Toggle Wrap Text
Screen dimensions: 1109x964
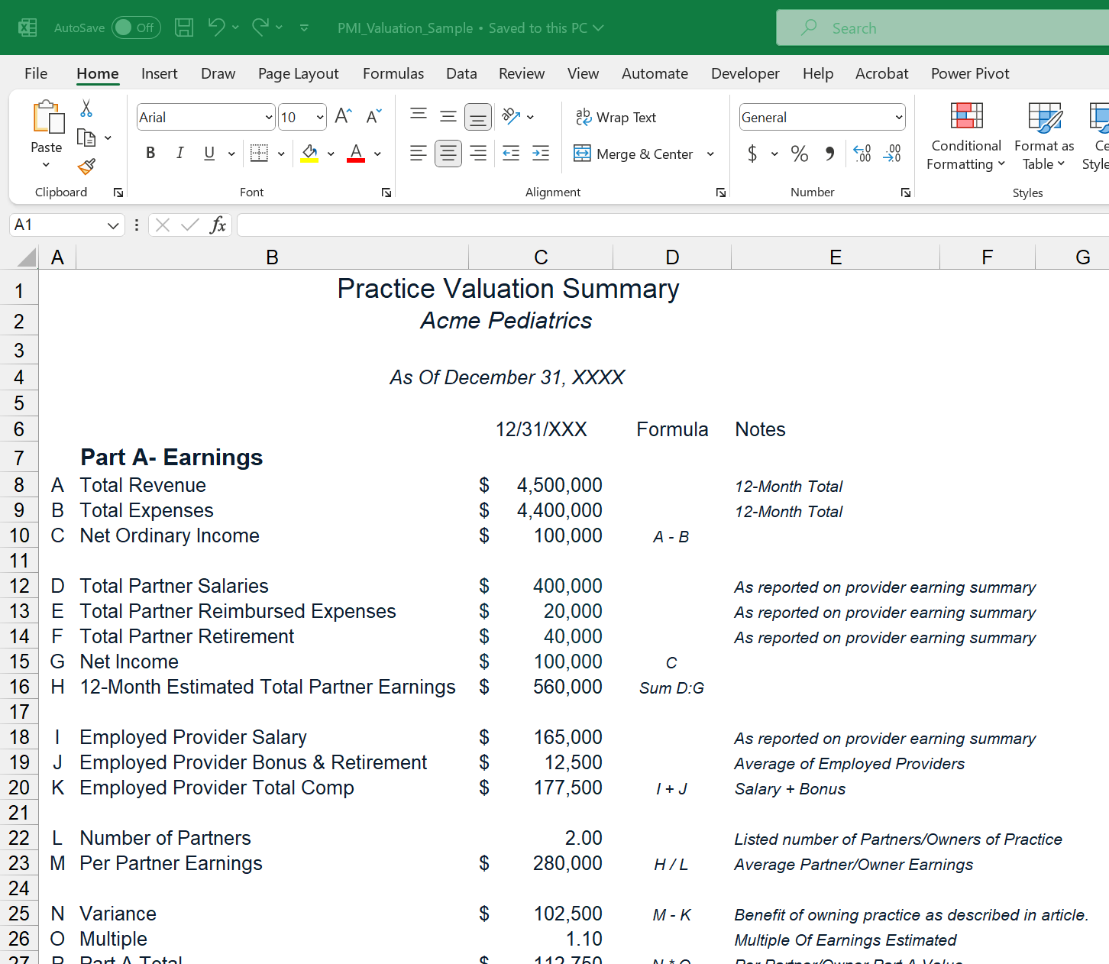click(616, 117)
